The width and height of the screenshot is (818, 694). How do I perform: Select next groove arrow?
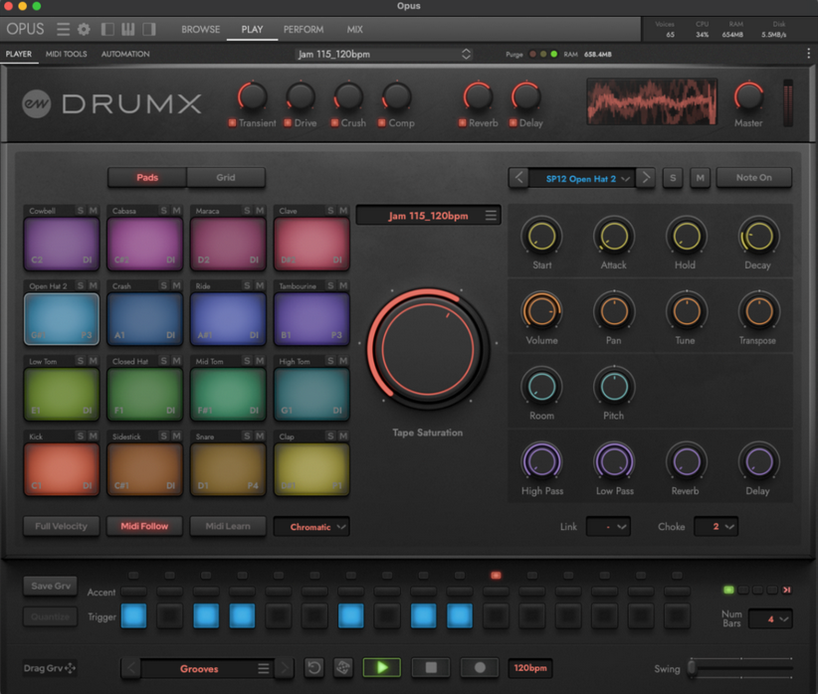point(285,668)
